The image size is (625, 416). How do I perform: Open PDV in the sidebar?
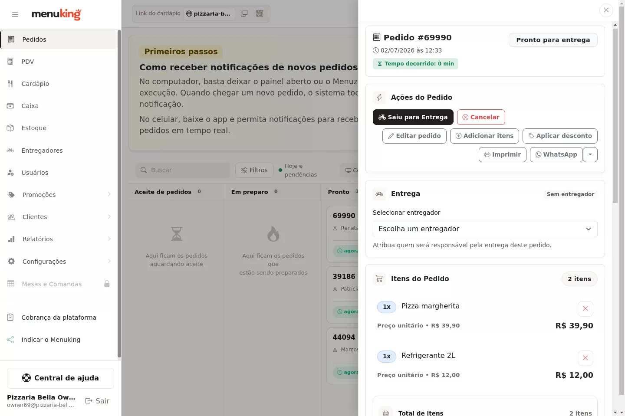point(59,62)
